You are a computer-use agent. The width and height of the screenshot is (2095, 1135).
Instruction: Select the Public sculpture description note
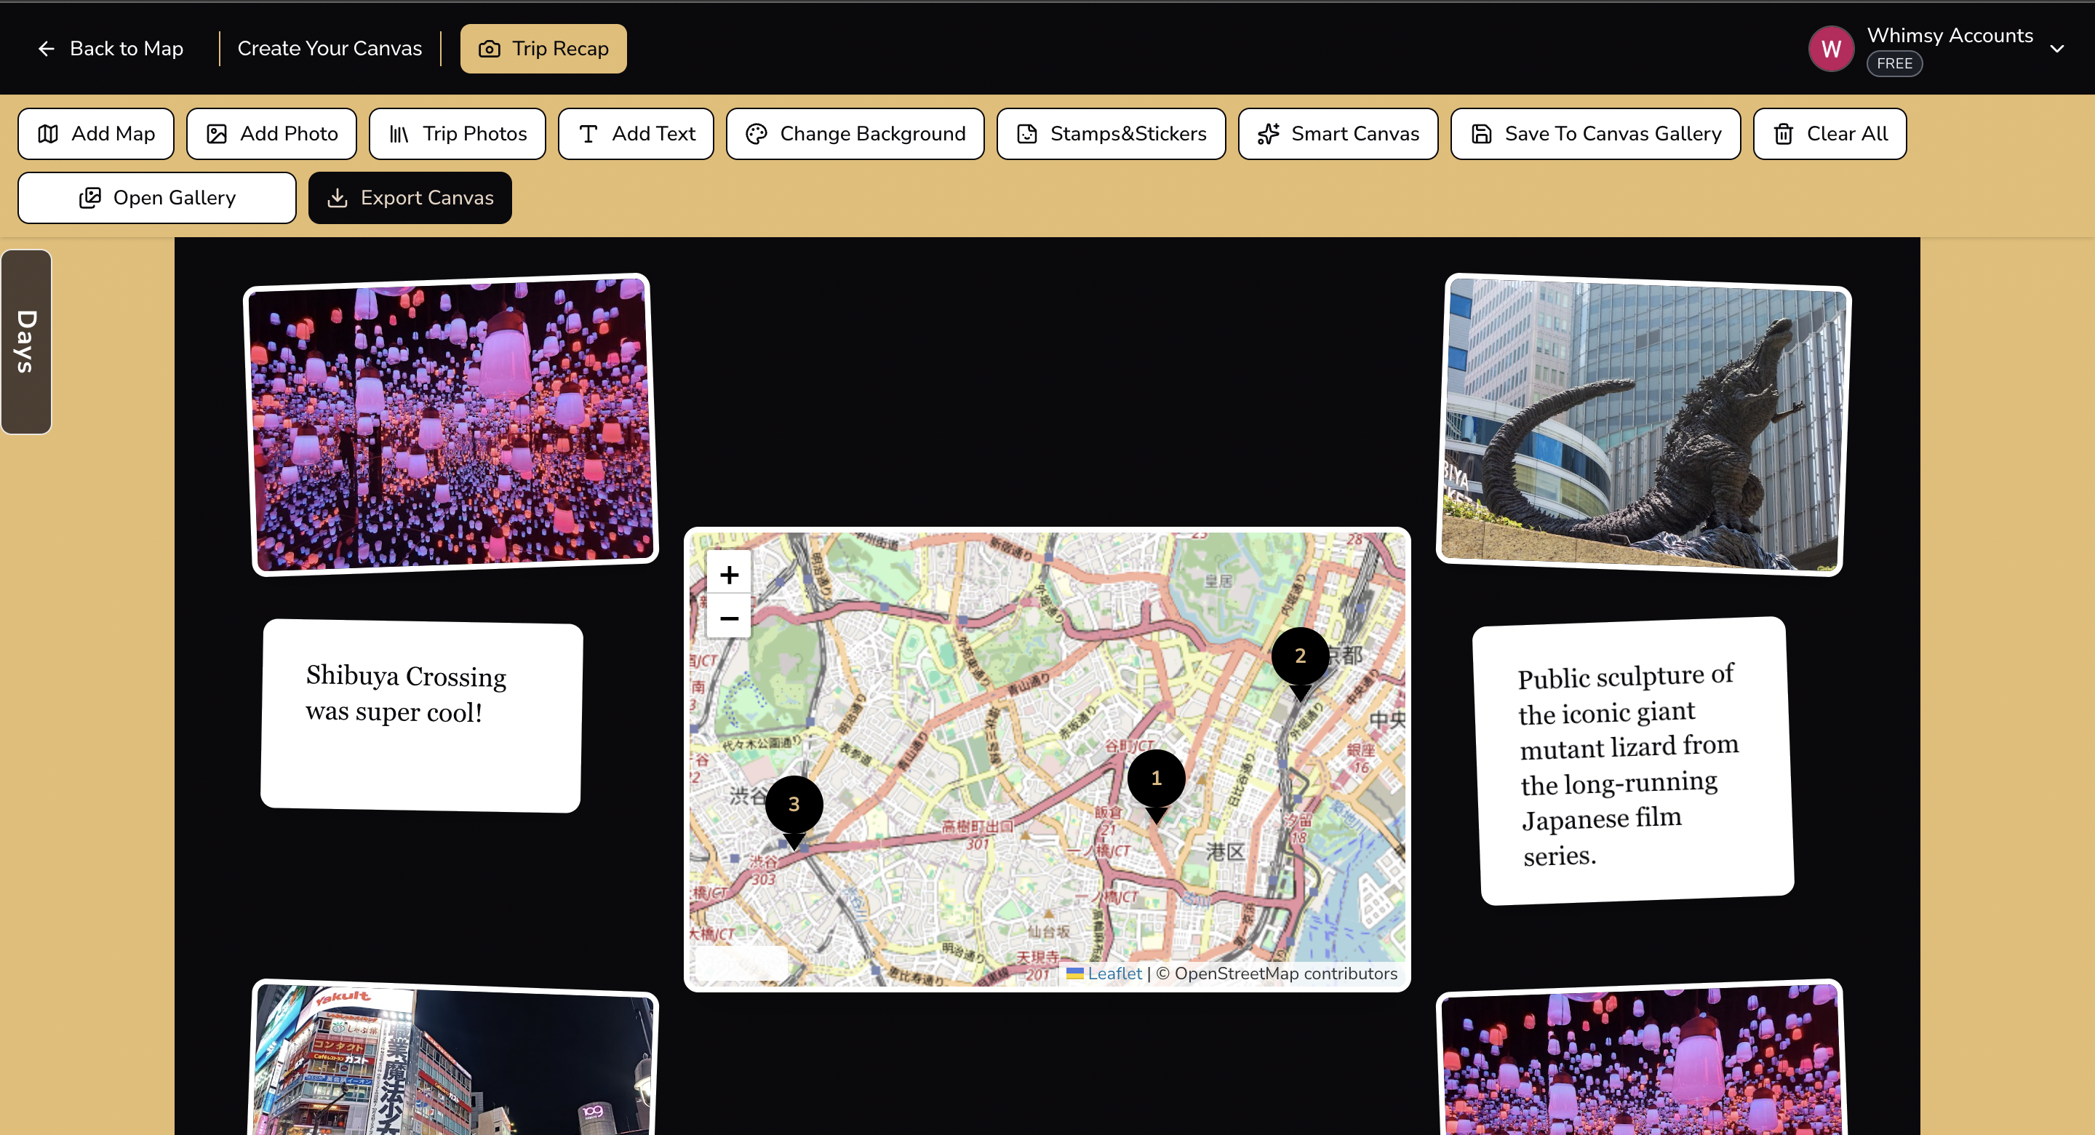coord(1633,761)
